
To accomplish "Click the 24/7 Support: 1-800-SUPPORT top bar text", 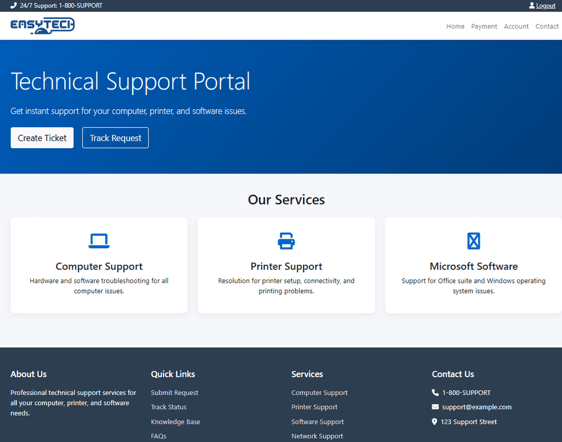I will [61, 5].
